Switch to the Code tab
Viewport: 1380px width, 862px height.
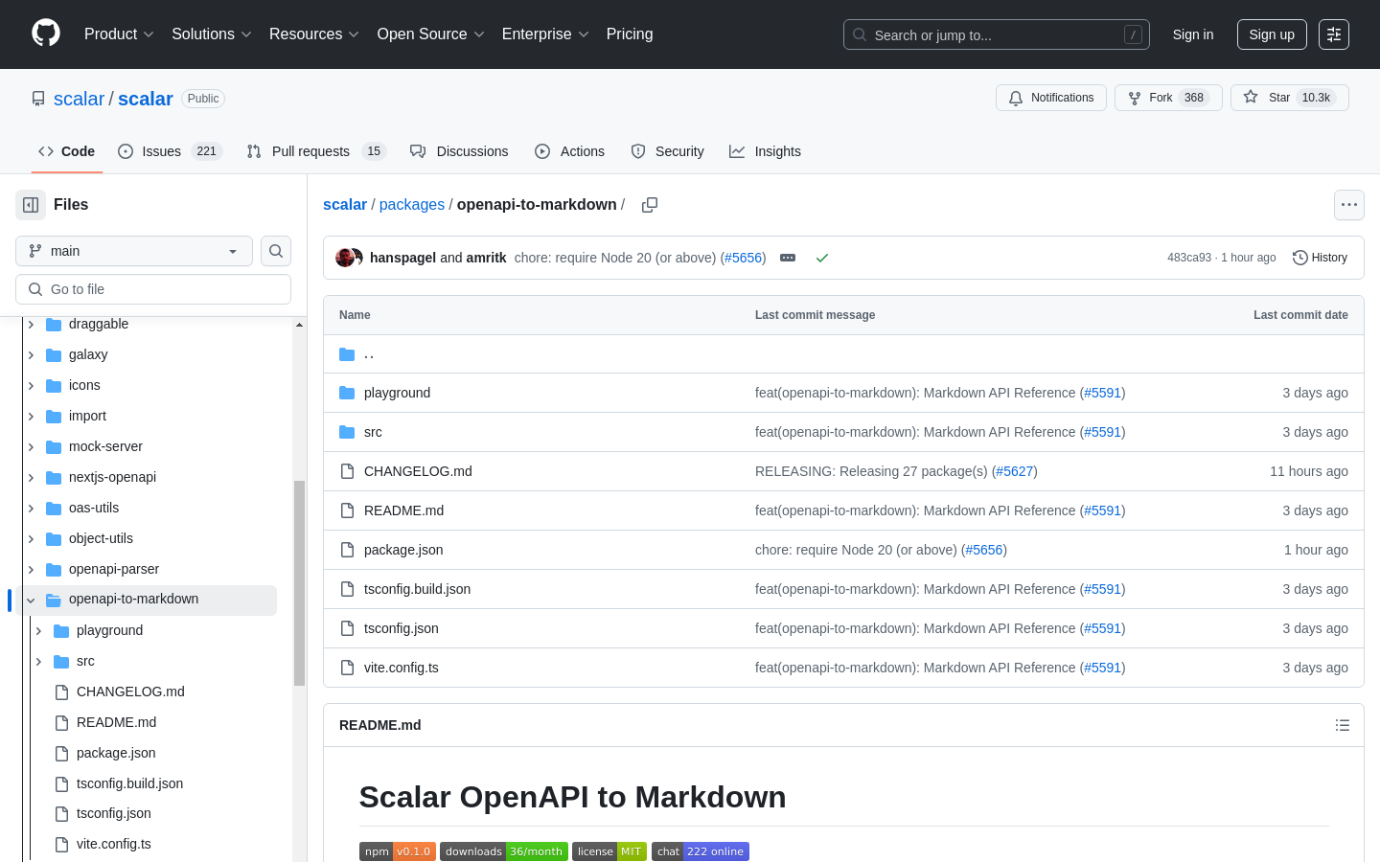point(67,151)
